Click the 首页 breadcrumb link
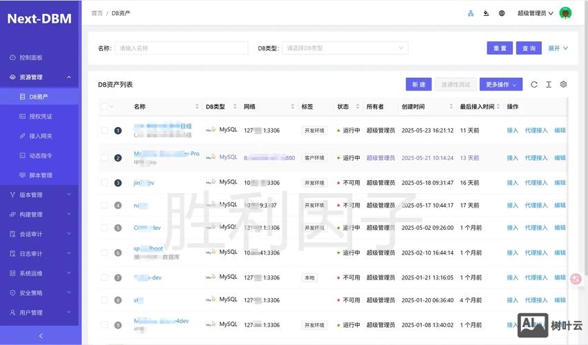588x345 pixels. click(97, 13)
